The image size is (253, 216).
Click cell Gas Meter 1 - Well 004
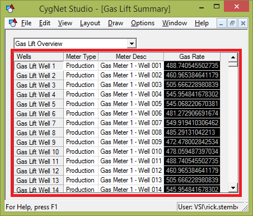coord(131,94)
